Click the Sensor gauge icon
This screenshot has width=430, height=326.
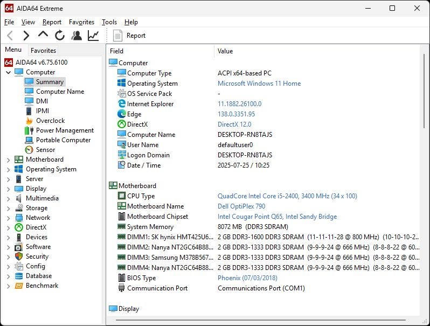coord(29,150)
